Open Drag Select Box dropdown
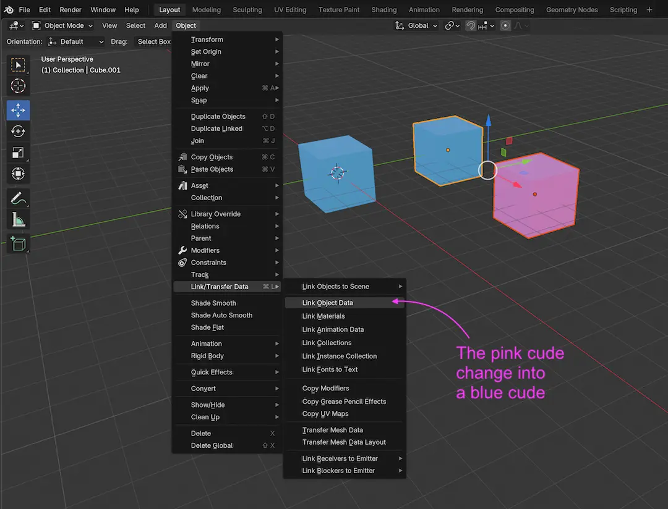 (x=153, y=42)
